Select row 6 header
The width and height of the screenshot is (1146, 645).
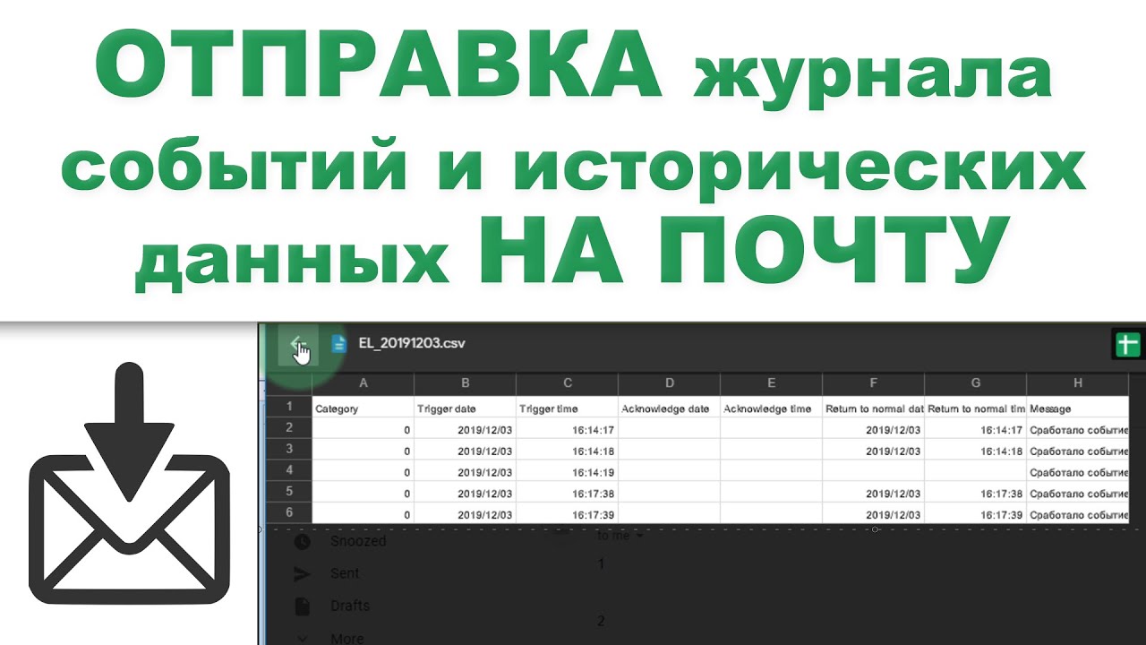tap(289, 513)
